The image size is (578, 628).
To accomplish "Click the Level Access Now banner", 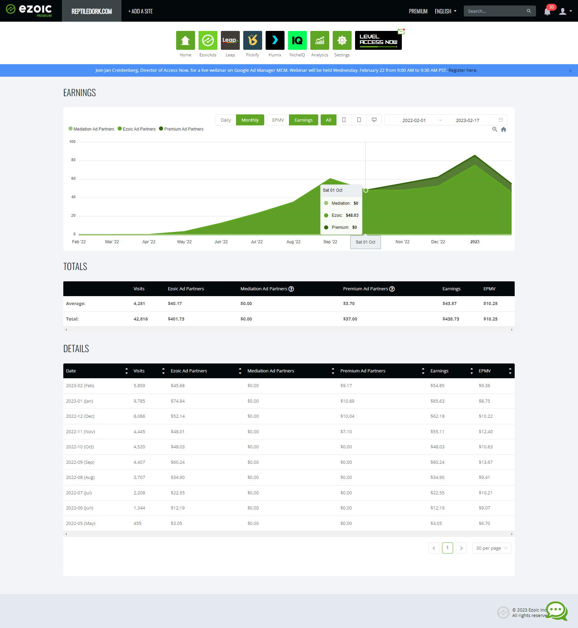I will [378, 41].
